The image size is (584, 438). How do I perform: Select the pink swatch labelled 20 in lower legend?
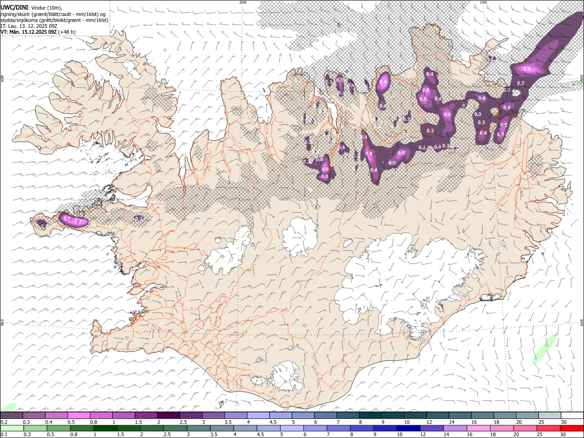click(524, 428)
